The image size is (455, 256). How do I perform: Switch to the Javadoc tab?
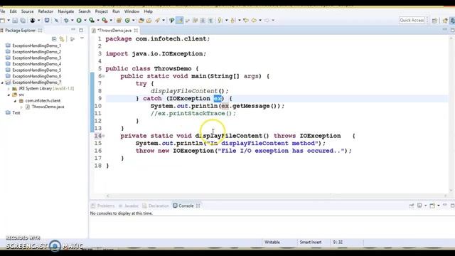point(129,206)
